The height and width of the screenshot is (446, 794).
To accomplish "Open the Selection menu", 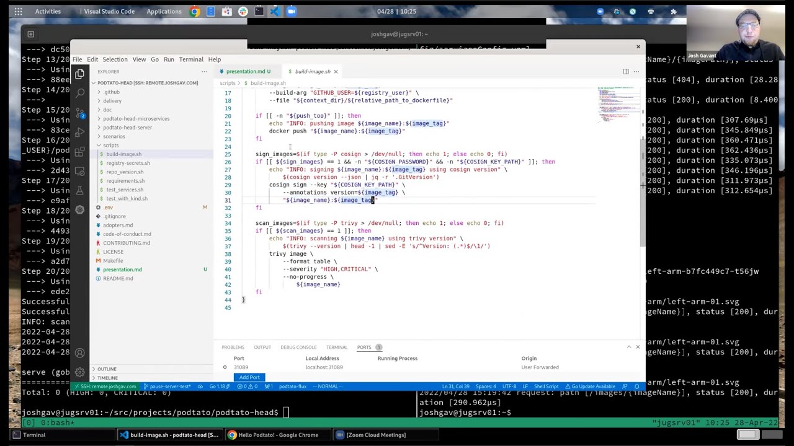I will pos(115,59).
